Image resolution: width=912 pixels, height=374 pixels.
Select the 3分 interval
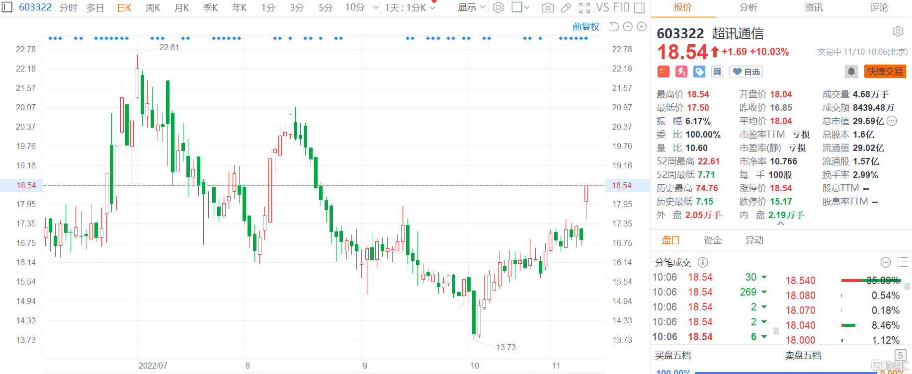point(297,7)
